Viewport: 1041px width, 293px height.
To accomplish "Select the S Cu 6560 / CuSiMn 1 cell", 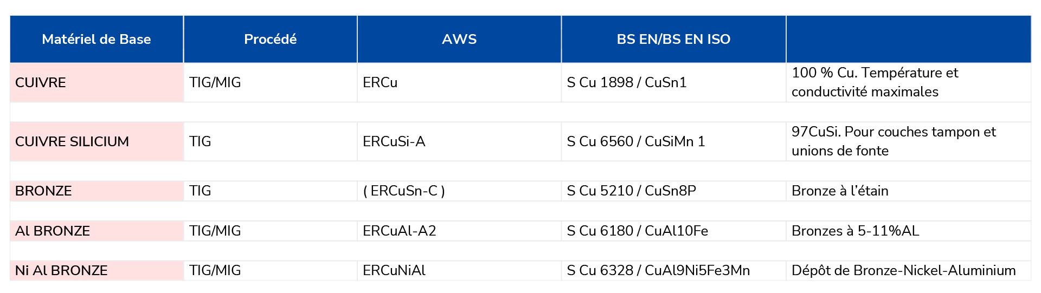I will tap(673, 141).
